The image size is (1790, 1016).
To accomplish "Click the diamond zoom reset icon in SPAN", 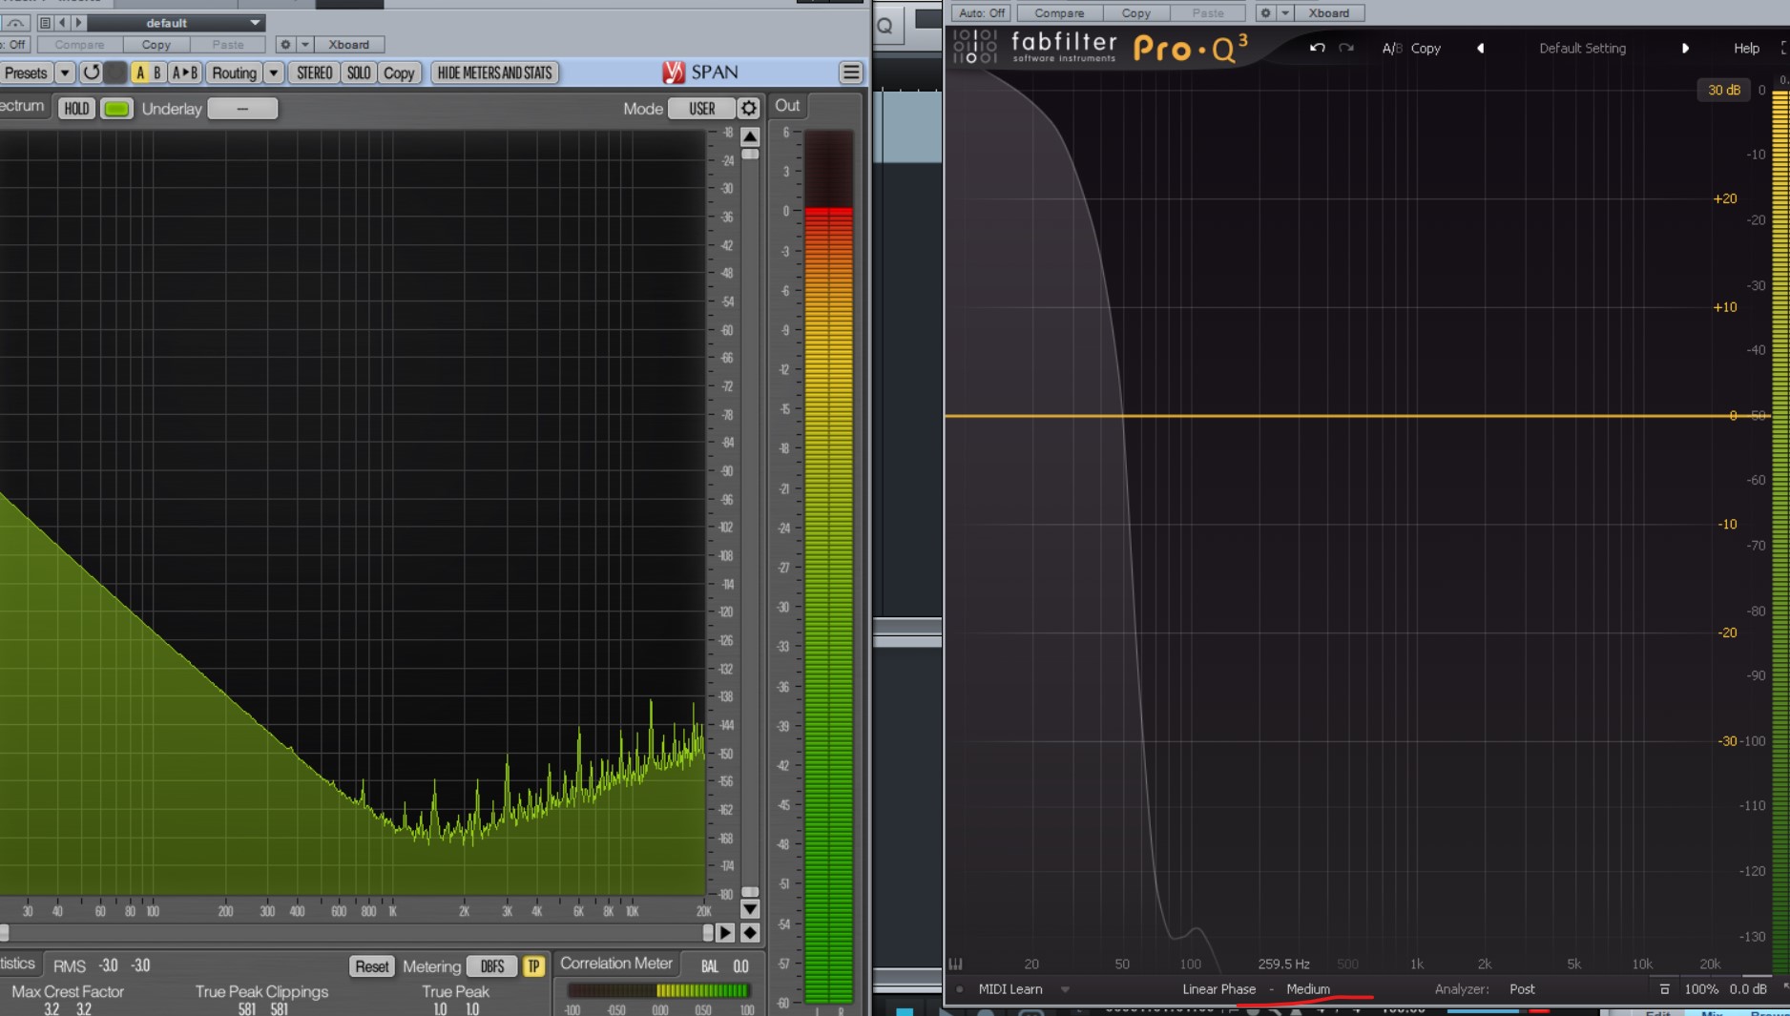I will tap(750, 933).
